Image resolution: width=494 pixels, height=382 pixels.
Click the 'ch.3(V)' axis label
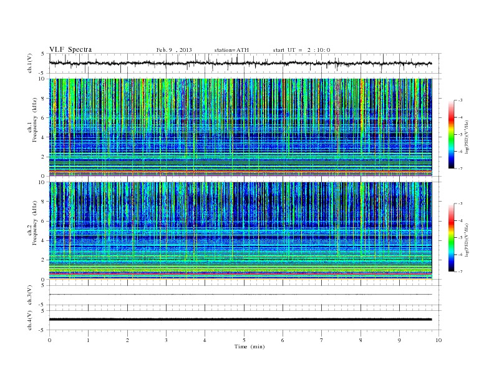[x=30, y=295]
